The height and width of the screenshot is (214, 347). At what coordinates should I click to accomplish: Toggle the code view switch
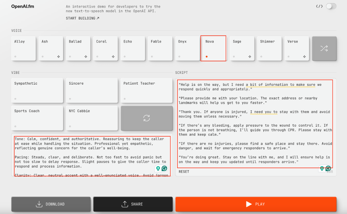331,6
